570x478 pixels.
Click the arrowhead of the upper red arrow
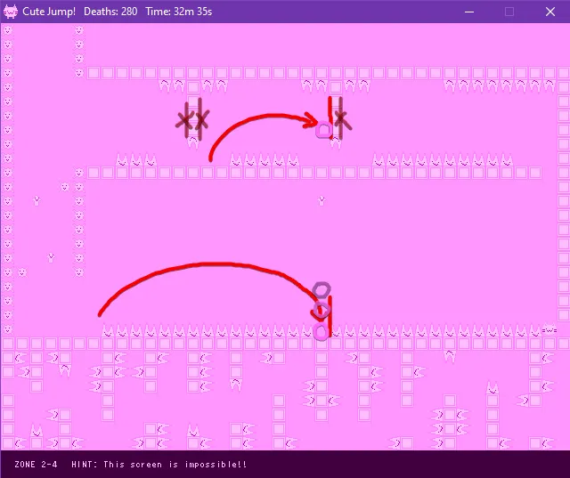[313, 122]
